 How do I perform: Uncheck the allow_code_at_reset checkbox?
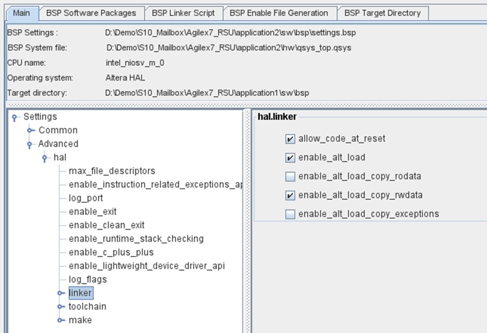(290, 139)
